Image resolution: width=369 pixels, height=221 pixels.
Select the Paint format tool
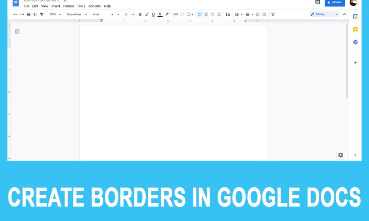(42, 14)
